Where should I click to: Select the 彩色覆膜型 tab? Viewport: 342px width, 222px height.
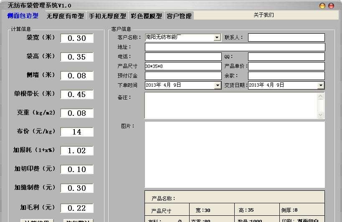tap(146, 16)
